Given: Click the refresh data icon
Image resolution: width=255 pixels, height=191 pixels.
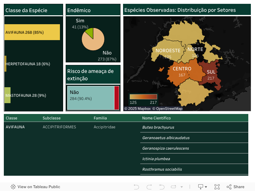Looking at the screenshot, I should click(174, 187).
